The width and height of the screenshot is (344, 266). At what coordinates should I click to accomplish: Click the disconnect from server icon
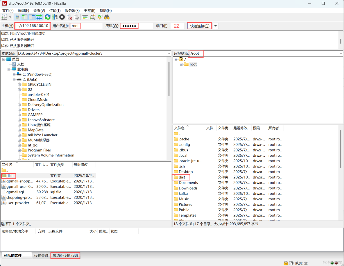69,17
